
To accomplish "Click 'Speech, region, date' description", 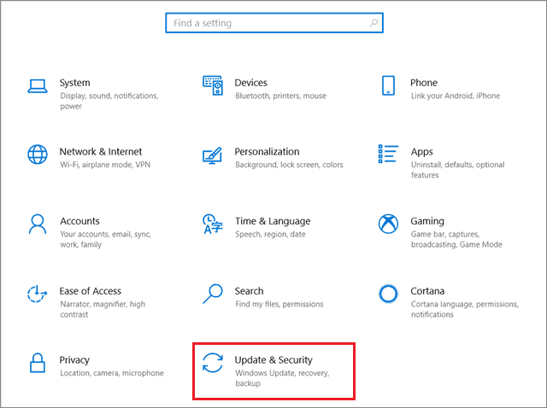I will pyautogui.click(x=270, y=235).
